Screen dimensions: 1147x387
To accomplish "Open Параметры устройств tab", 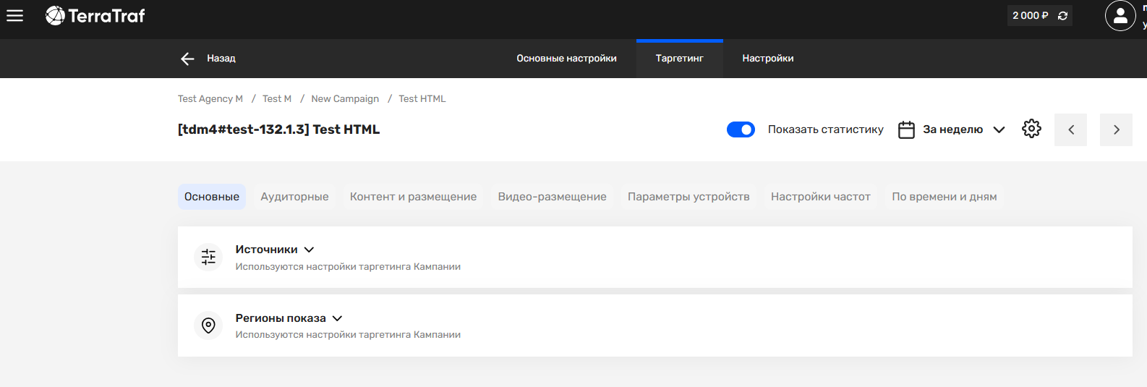I will (x=688, y=197).
